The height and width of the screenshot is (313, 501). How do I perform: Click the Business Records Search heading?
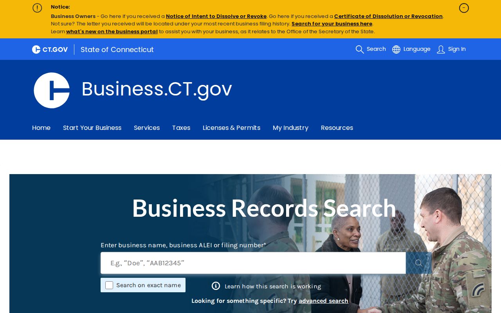264,208
